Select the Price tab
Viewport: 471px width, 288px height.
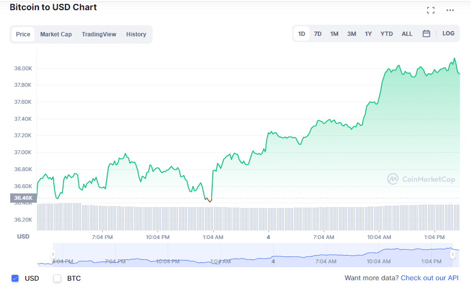pyautogui.click(x=23, y=34)
